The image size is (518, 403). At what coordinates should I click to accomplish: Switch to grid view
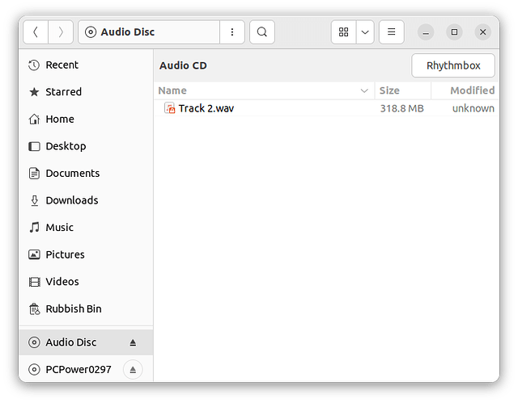tap(343, 32)
